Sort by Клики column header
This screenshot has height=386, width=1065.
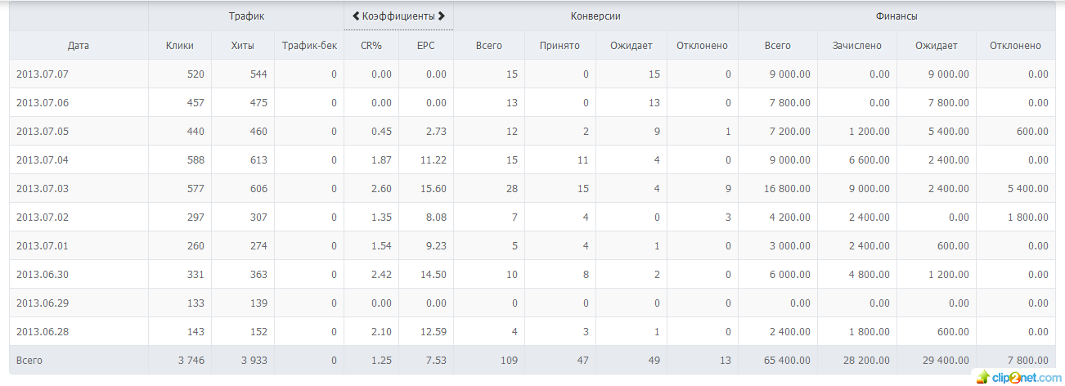point(179,46)
